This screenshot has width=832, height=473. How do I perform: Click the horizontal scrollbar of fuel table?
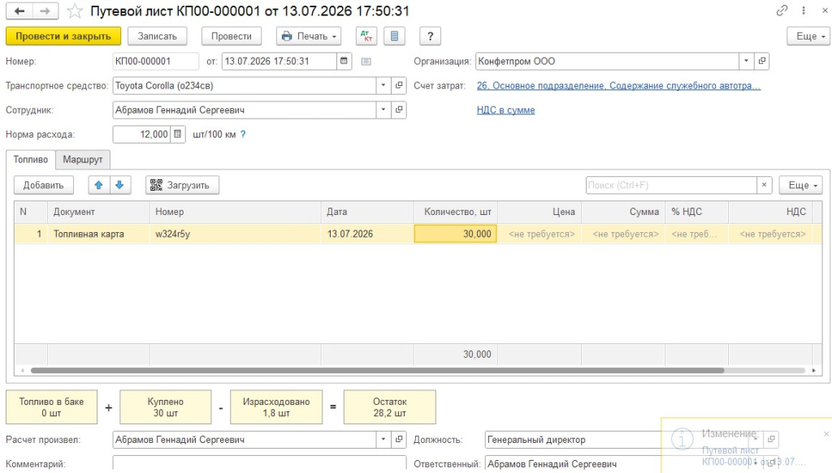click(x=377, y=370)
